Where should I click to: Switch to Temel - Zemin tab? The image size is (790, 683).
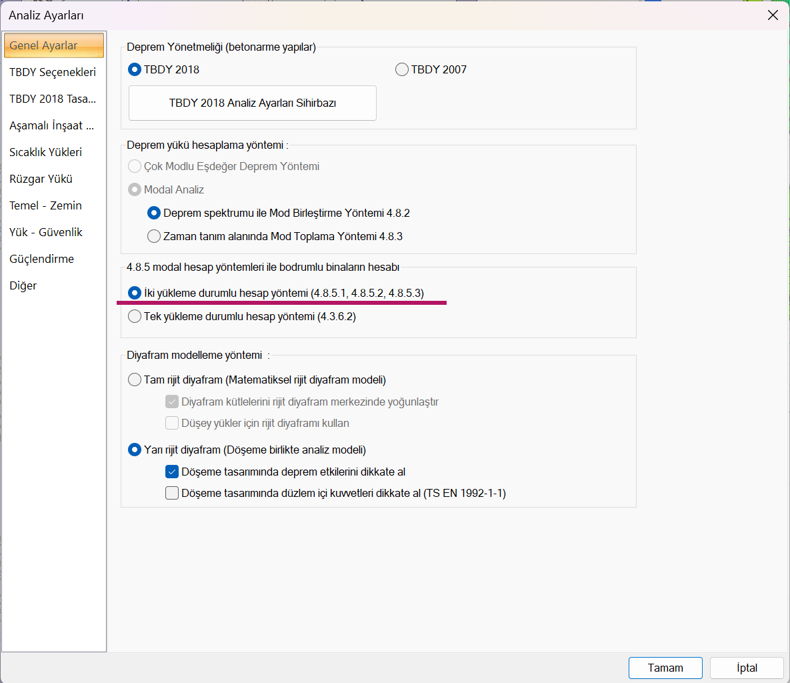(x=54, y=205)
